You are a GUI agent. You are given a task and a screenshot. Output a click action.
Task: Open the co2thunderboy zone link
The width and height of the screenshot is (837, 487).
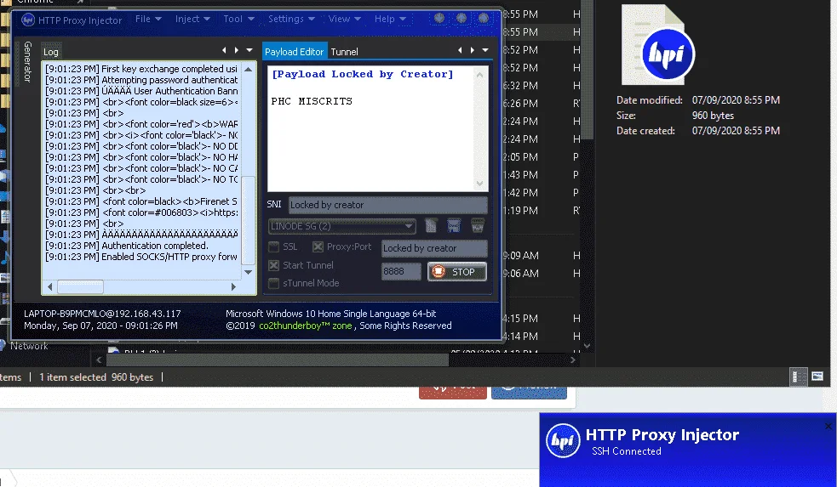tap(306, 326)
